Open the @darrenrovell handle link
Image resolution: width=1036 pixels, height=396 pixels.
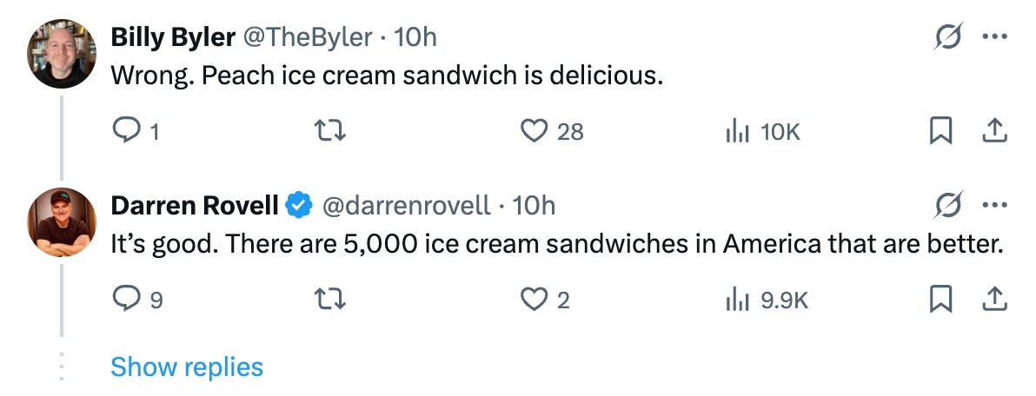coord(405,206)
